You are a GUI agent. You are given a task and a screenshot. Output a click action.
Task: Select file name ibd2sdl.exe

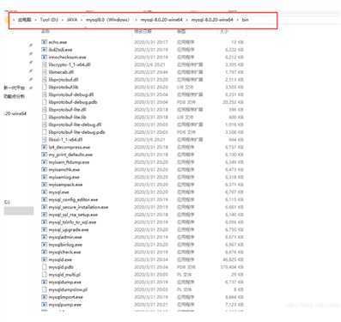click(x=60, y=50)
